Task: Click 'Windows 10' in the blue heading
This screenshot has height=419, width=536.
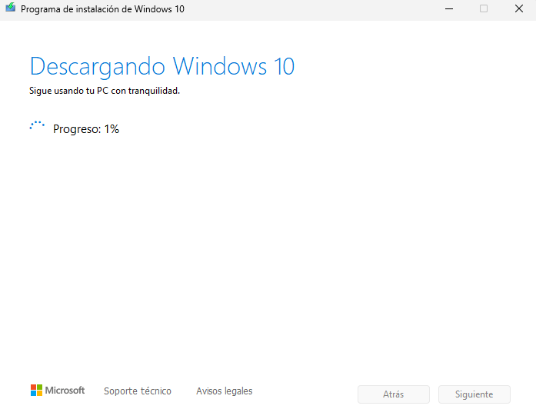Action: (234, 65)
